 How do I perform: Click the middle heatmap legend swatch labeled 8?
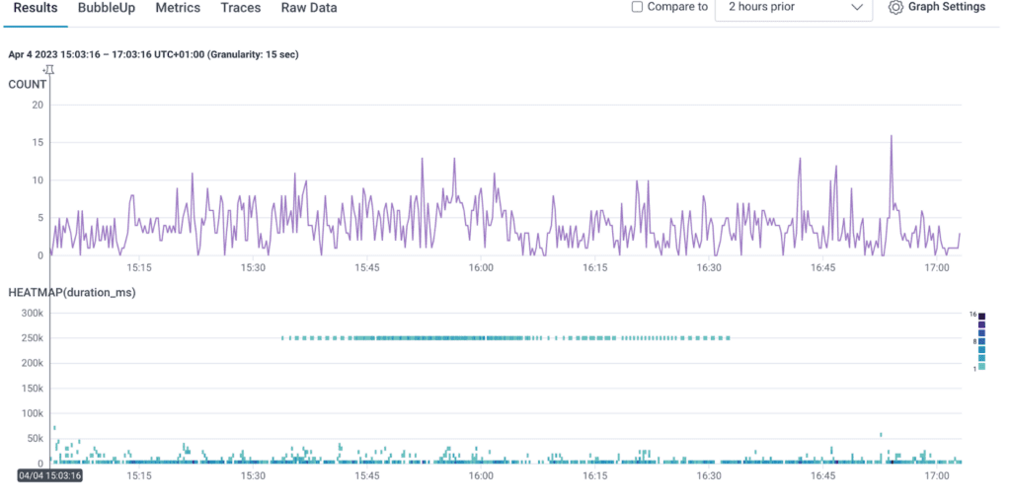(x=981, y=341)
